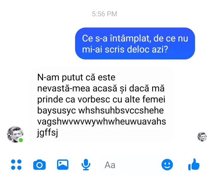Send a thumbs-up like
This screenshot has height=177, width=209.
pos(194,164)
